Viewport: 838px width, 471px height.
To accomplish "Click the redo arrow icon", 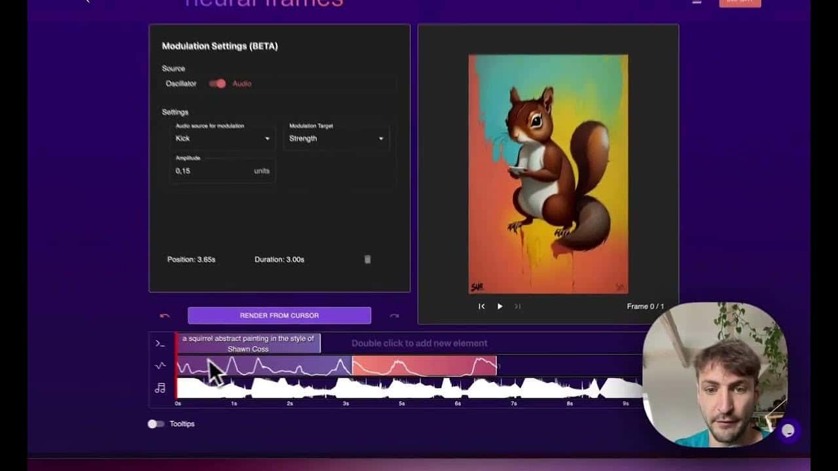I will 394,316.
